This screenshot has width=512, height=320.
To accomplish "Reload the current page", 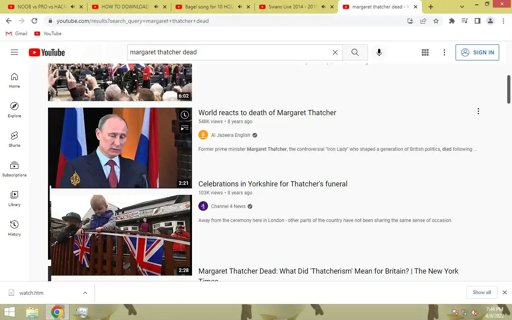I will point(34,21).
